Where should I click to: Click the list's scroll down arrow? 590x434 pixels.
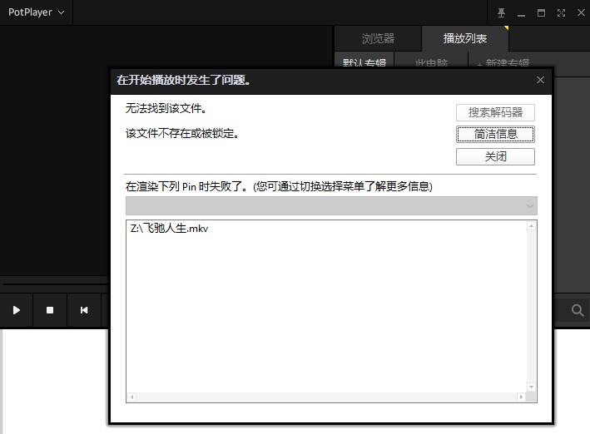pyautogui.click(x=533, y=387)
